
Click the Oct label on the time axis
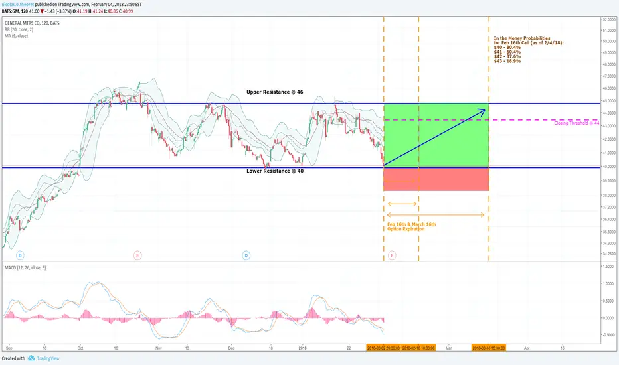click(x=80, y=348)
